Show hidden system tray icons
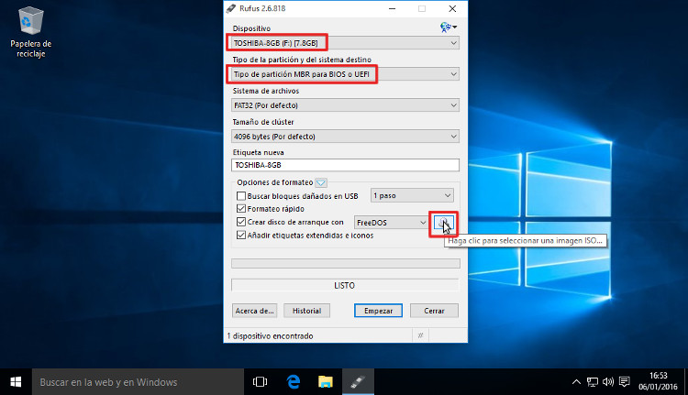Image resolution: width=688 pixels, height=395 pixels. (x=576, y=382)
